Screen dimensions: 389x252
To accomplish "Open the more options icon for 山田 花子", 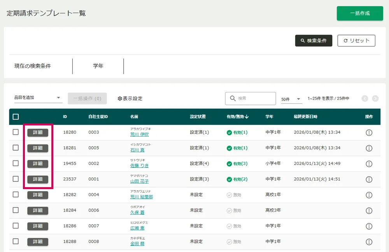I will 369,179.
